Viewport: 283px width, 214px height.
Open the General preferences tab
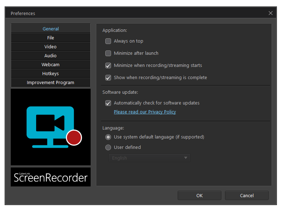click(x=51, y=29)
